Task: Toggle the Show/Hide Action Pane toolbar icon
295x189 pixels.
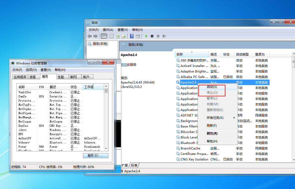Action: (x=138, y=36)
